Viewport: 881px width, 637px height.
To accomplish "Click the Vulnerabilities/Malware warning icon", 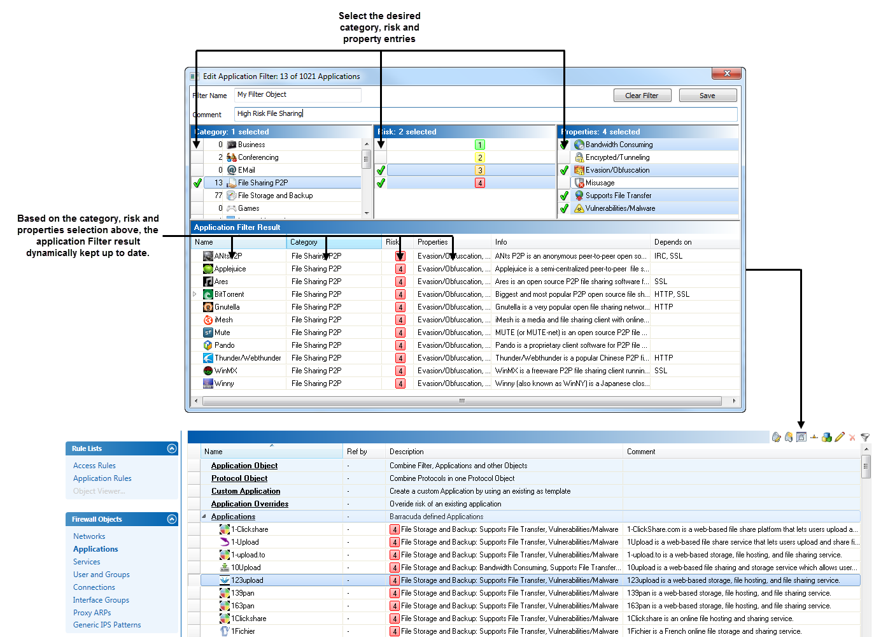I will [x=579, y=208].
